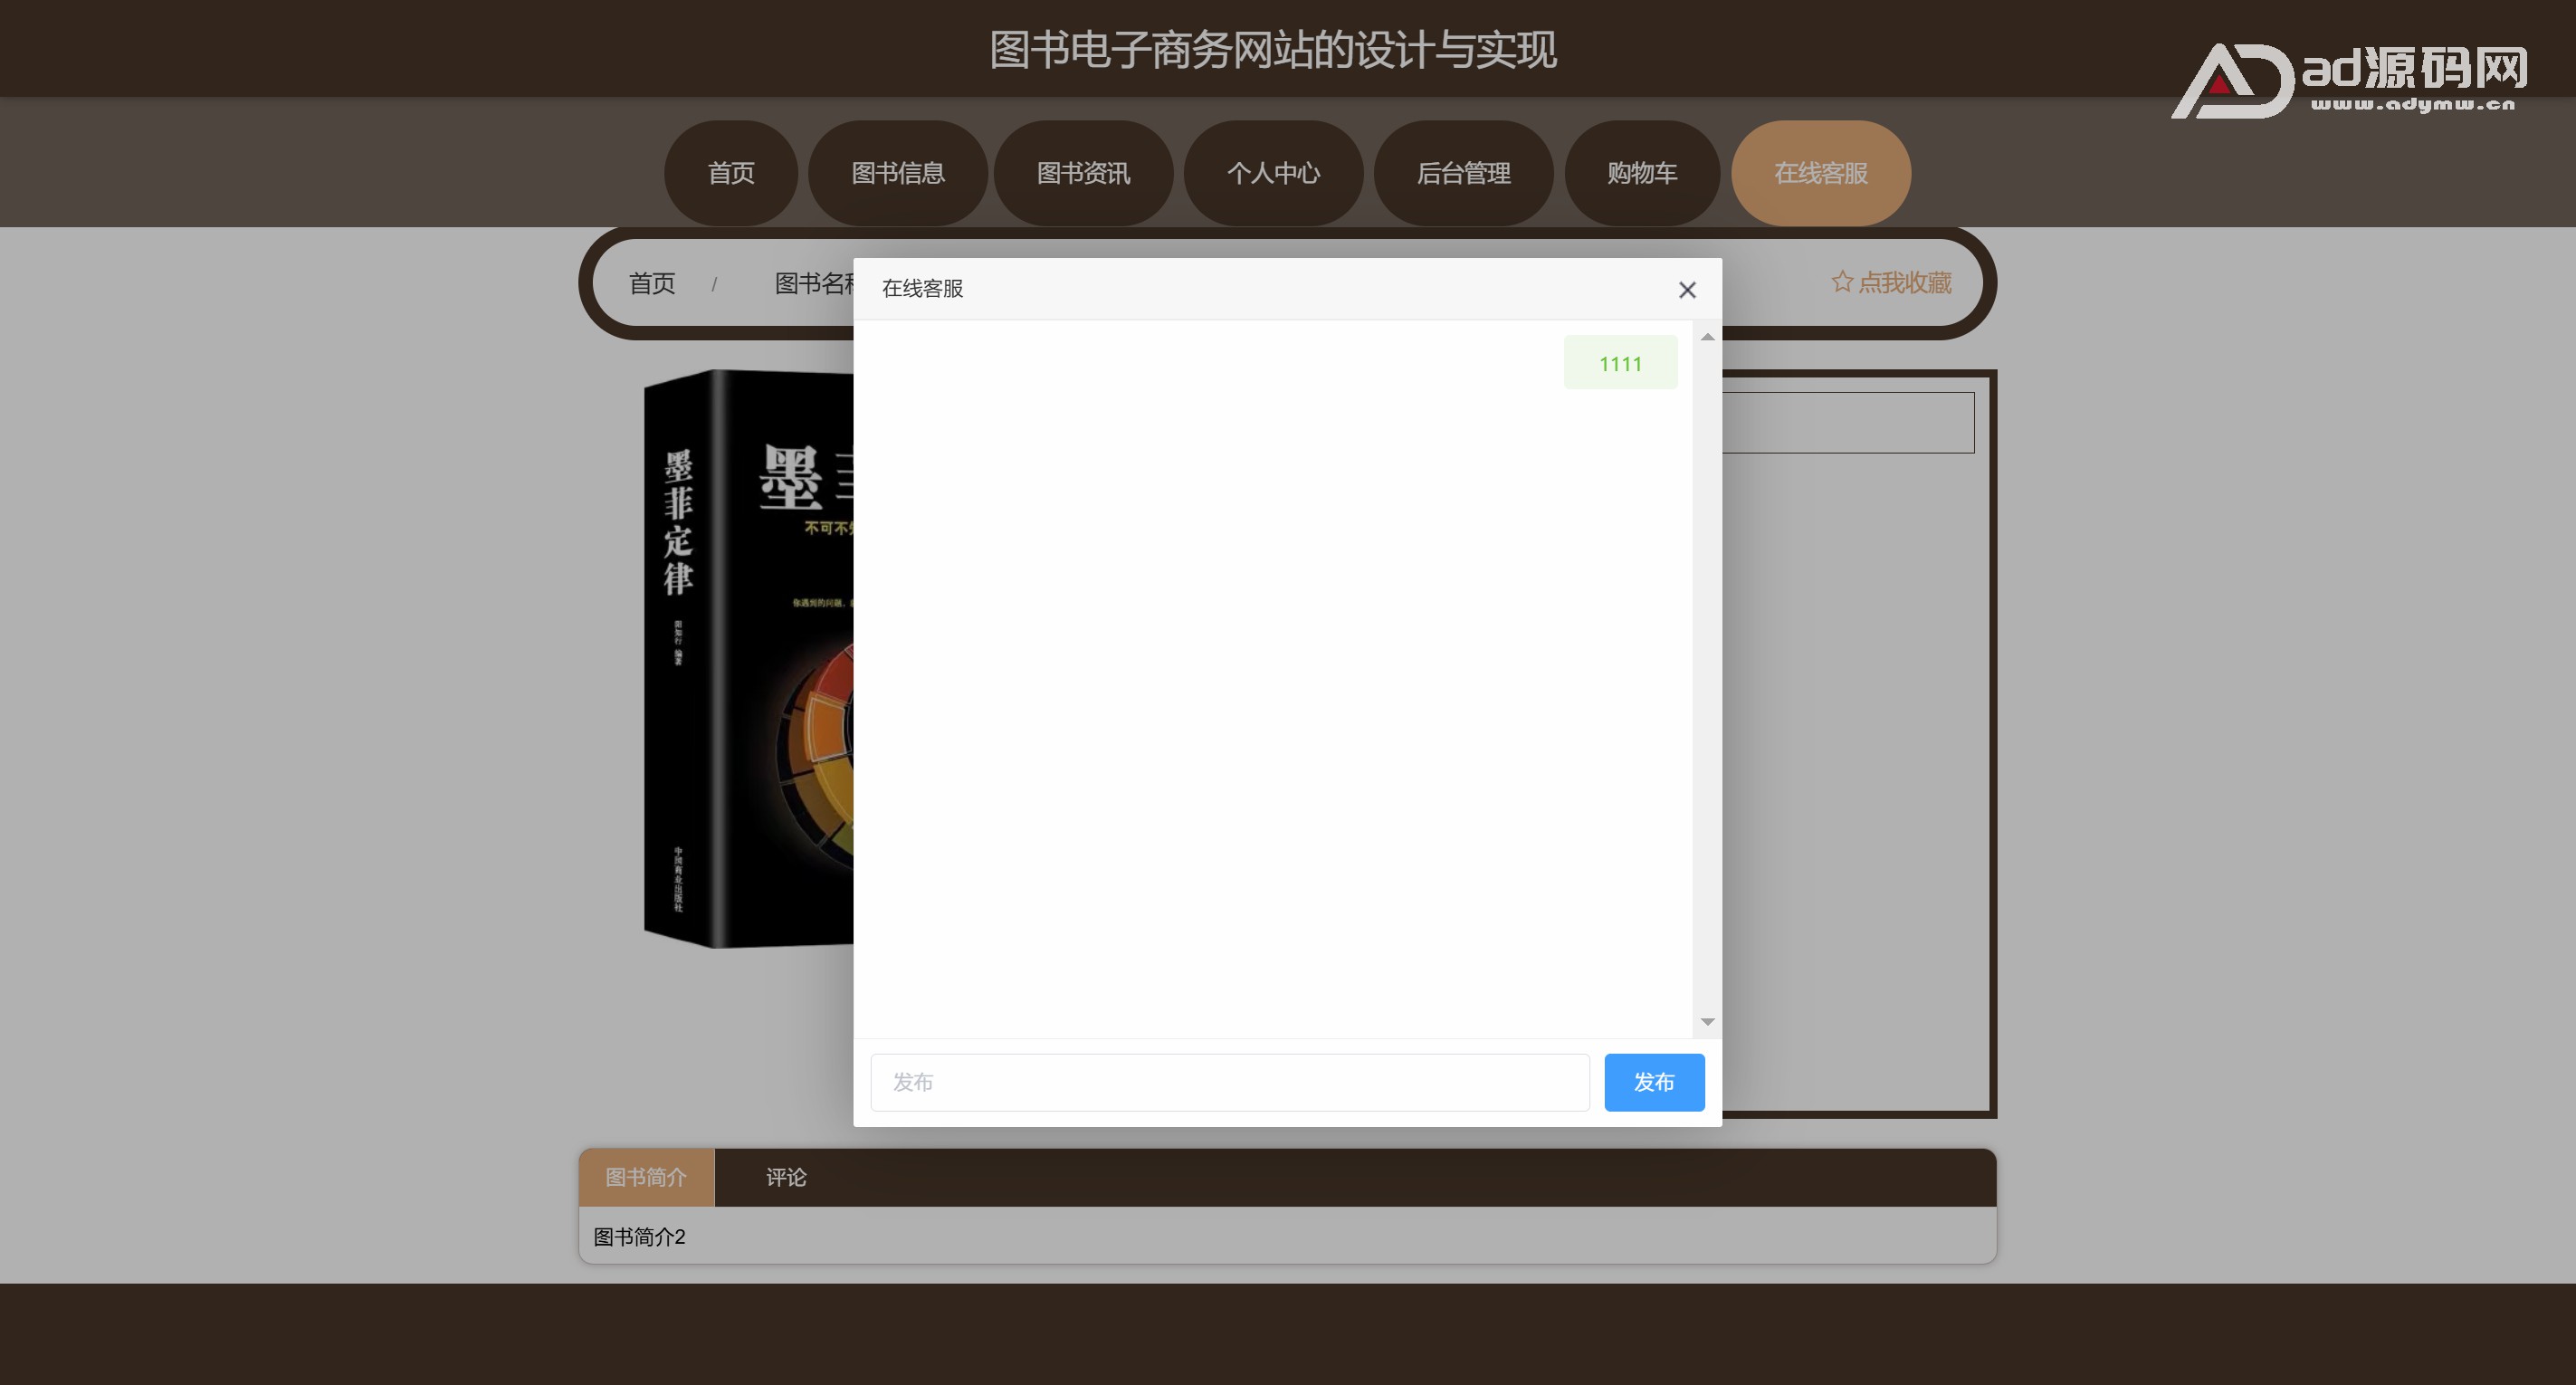Close the 在线客服 chat dialog

click(x=1686, y=290)
